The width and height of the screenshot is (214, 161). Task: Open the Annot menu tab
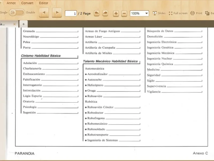pyautogui.click(x=11, y=3)
